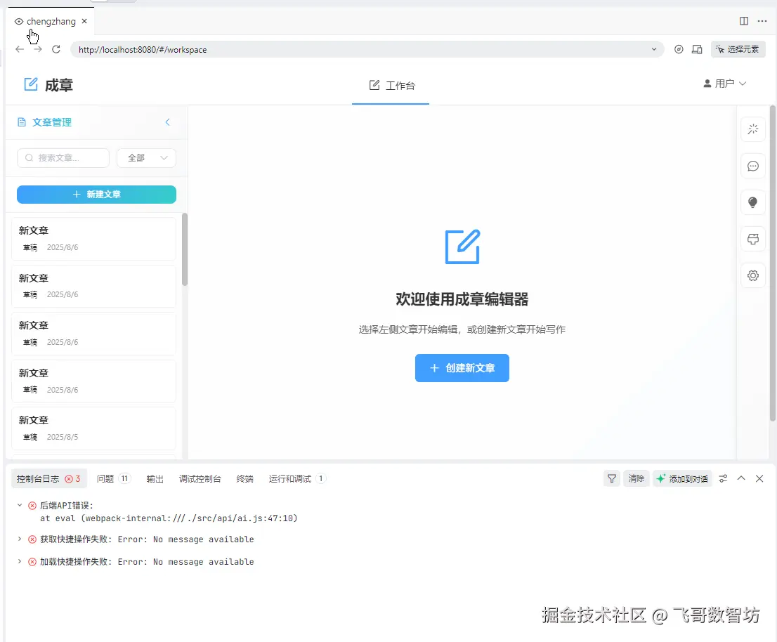Click the article list scrollbar
The width and height of the screenshot is (777, 642).
(x=185, y=249)
